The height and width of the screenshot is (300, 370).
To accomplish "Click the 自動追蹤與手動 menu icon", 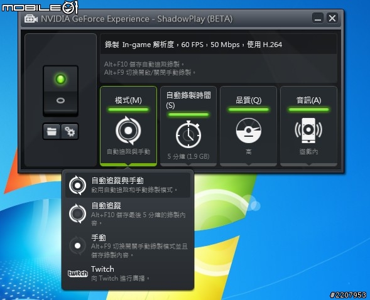I will 77,185.
